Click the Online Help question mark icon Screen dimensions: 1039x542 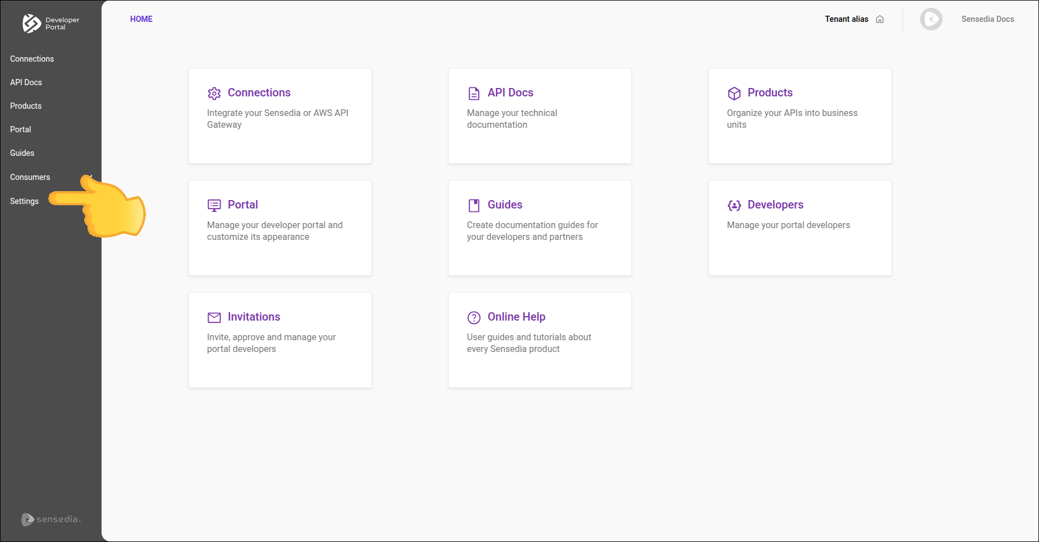[x=474, y=318]
